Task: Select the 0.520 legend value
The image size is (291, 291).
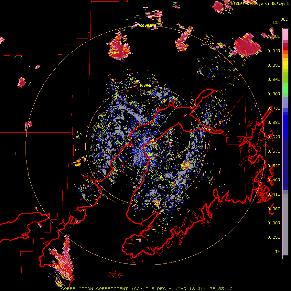Action: pyautogui.click(x=274, y=166)
